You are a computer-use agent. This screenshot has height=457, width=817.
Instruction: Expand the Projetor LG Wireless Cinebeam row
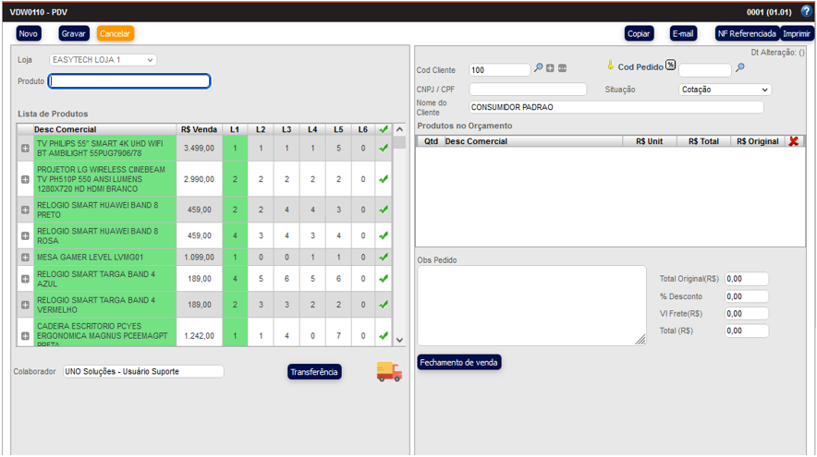25,179
